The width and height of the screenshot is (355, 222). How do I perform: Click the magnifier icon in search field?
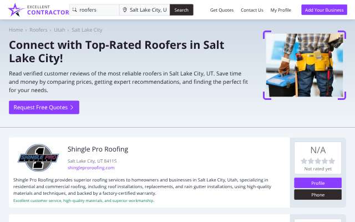tap(74, 10)
